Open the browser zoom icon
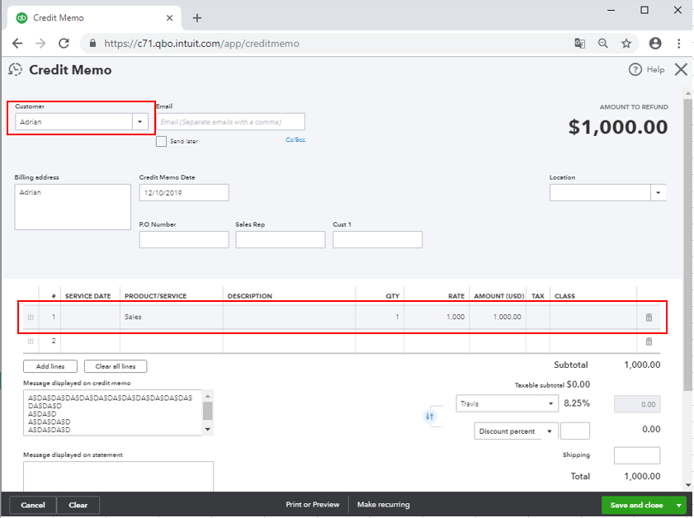The height and width of the screenshot is (518, 694). (x=603, y=44)
